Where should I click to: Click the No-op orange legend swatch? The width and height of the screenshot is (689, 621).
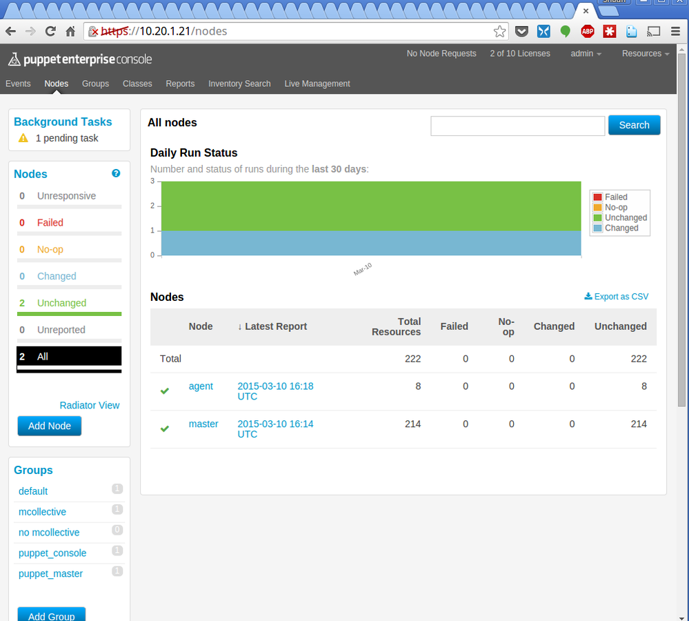pyautogui.click(x=597, y=208)
